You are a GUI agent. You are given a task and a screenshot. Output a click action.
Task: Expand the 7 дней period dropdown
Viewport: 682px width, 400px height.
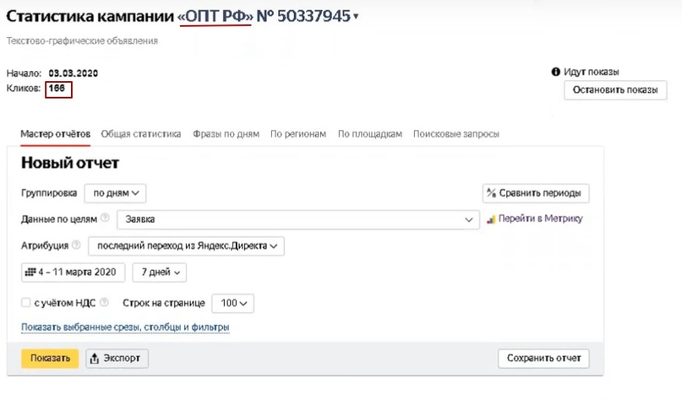[160, 273]
